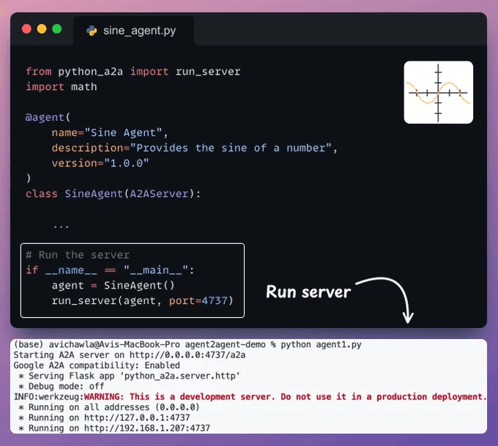Click the 'agent = SineAgent()' line

[113, 286]
